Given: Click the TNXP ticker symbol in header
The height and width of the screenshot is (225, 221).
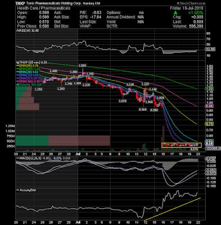Looking at the screenshot, I should point(19,3).
